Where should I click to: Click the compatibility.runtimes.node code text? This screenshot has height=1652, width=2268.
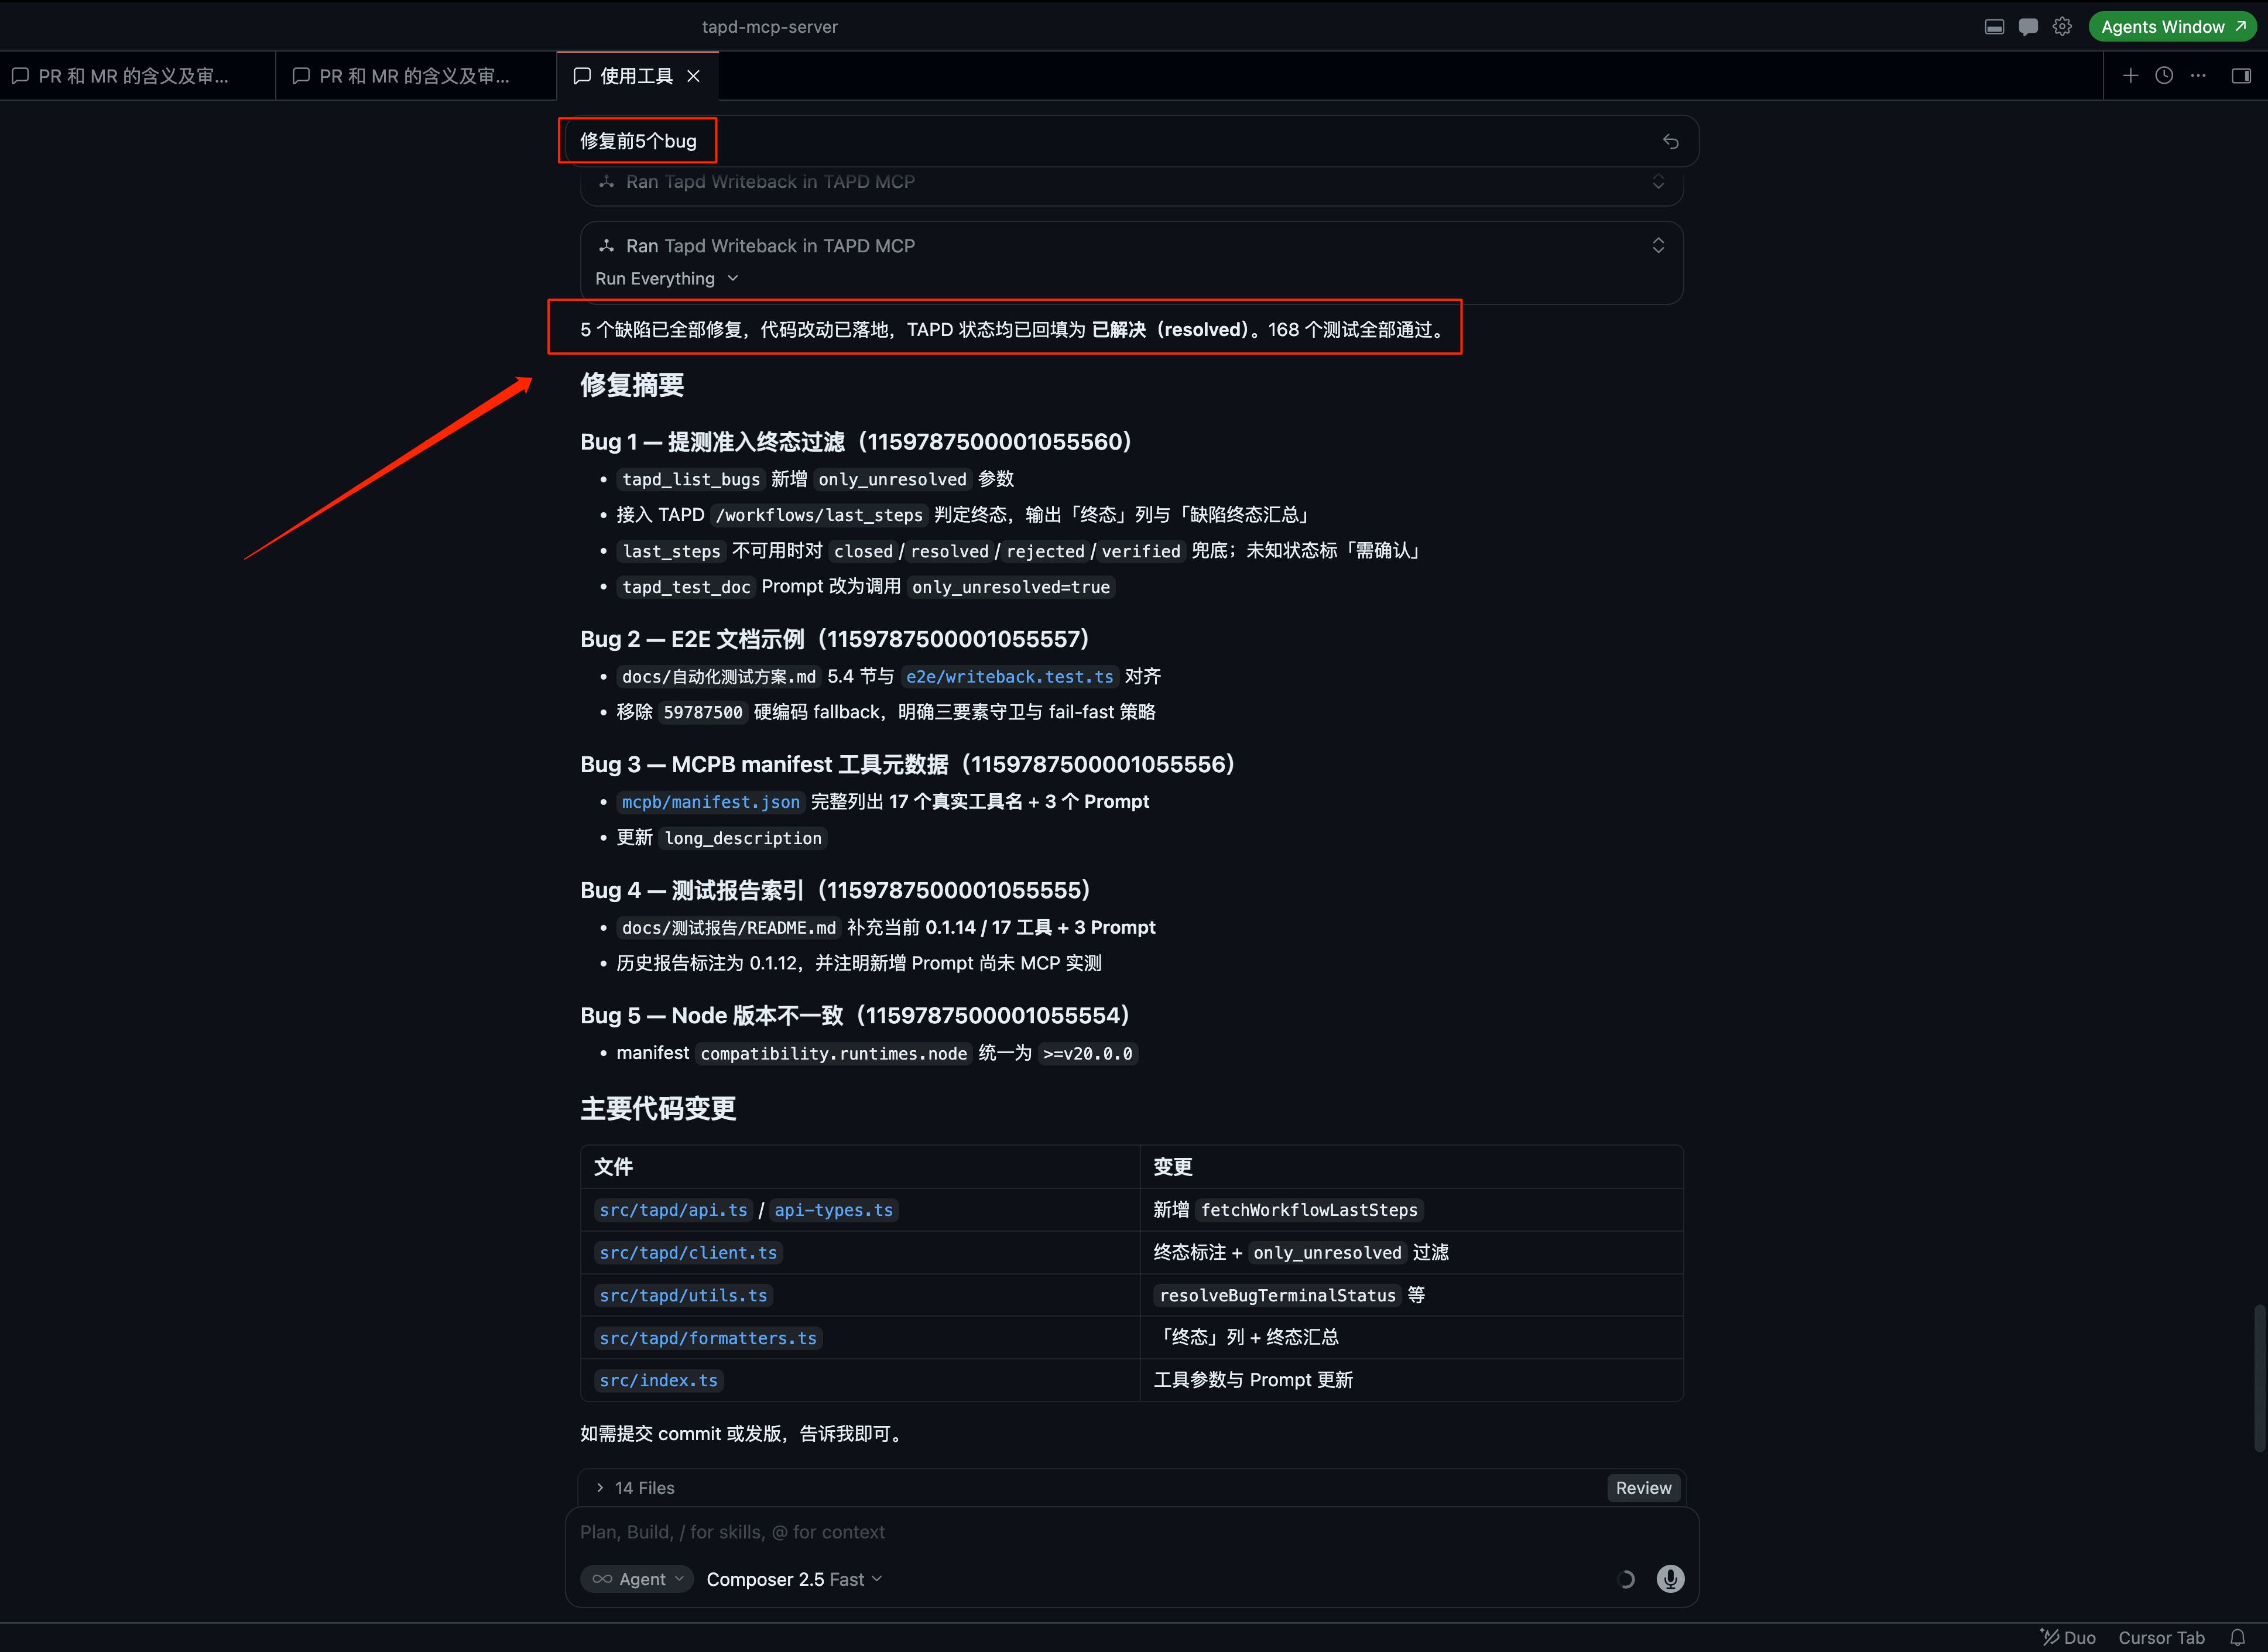coord(834,1054)
